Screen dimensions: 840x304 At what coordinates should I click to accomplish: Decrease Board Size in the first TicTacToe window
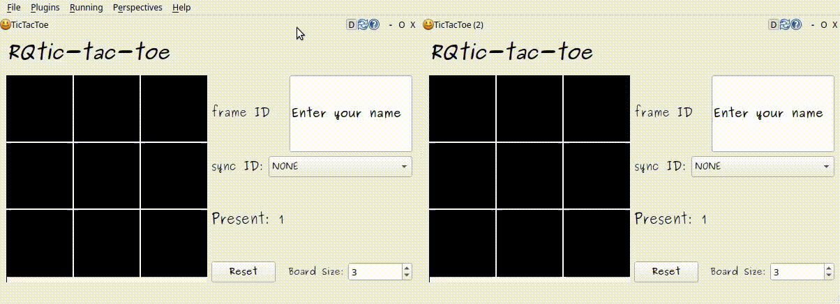(407, 276)
